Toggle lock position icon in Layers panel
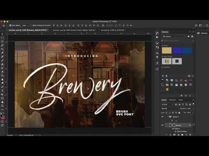The width and height of the screenshot is (209, 156). (x=173, y=113)
